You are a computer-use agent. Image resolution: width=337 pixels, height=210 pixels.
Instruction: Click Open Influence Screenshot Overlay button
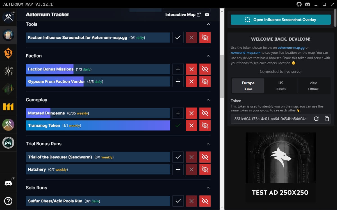click(x=281, y=20)
